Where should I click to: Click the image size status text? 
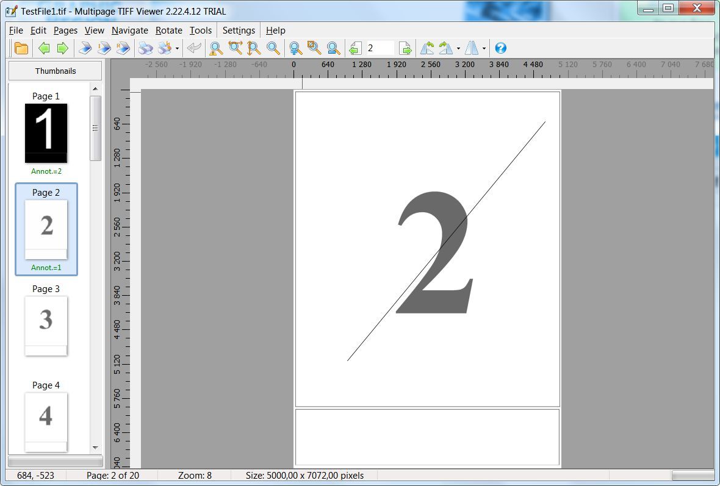[304, 476]
